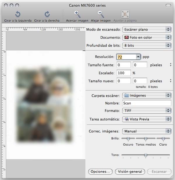Viewport: 175px width, 180px height.
Task: Click the first Tamaño nuevo field
Action: [x=124, y=81]
